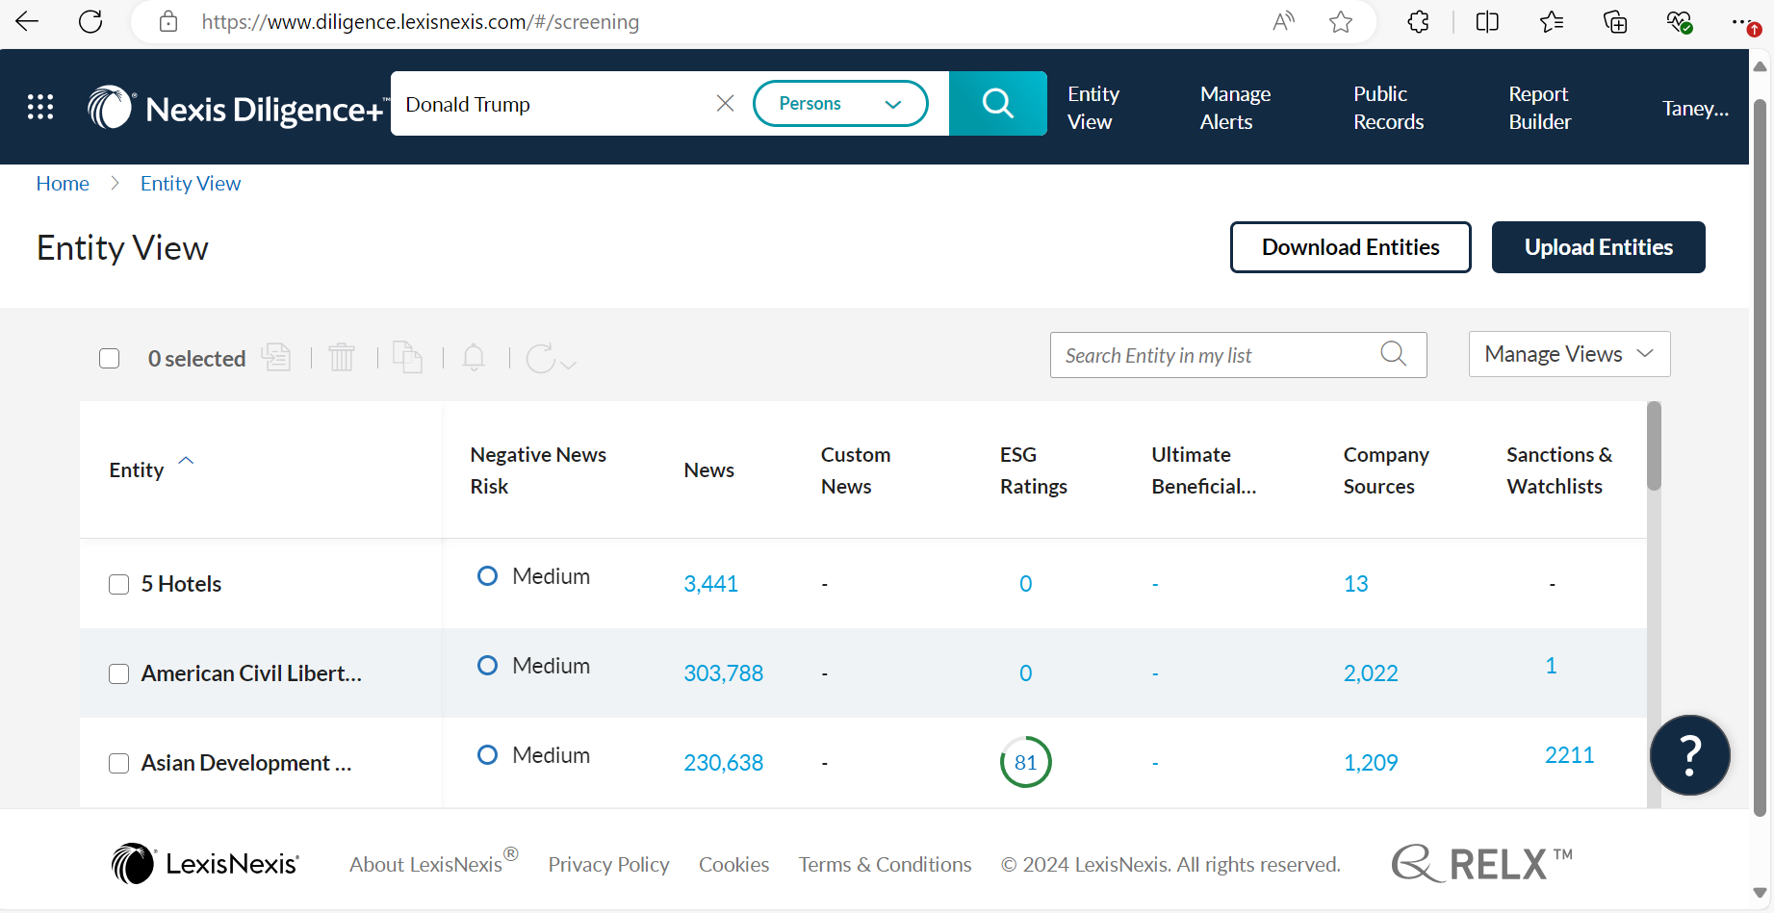
Task: Click the refresh entities toolbar icon
Action: click(551, 358)
